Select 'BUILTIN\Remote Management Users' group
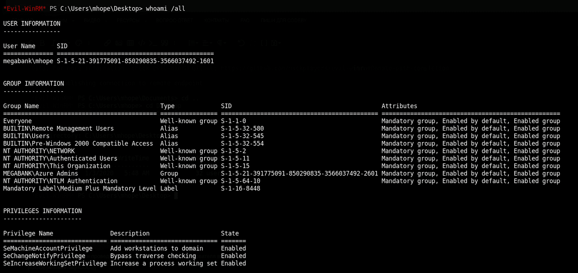The width and height of the screenshot is (578, 273). coord(59,128)
